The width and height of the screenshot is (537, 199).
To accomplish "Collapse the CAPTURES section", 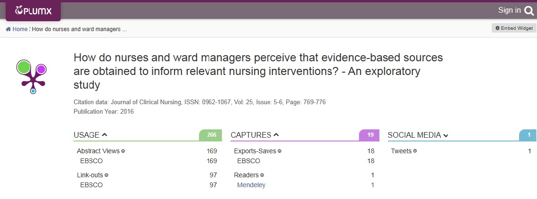I will (276, 135).
